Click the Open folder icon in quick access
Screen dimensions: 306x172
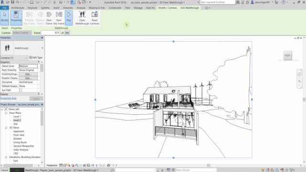tap(8, 2)
